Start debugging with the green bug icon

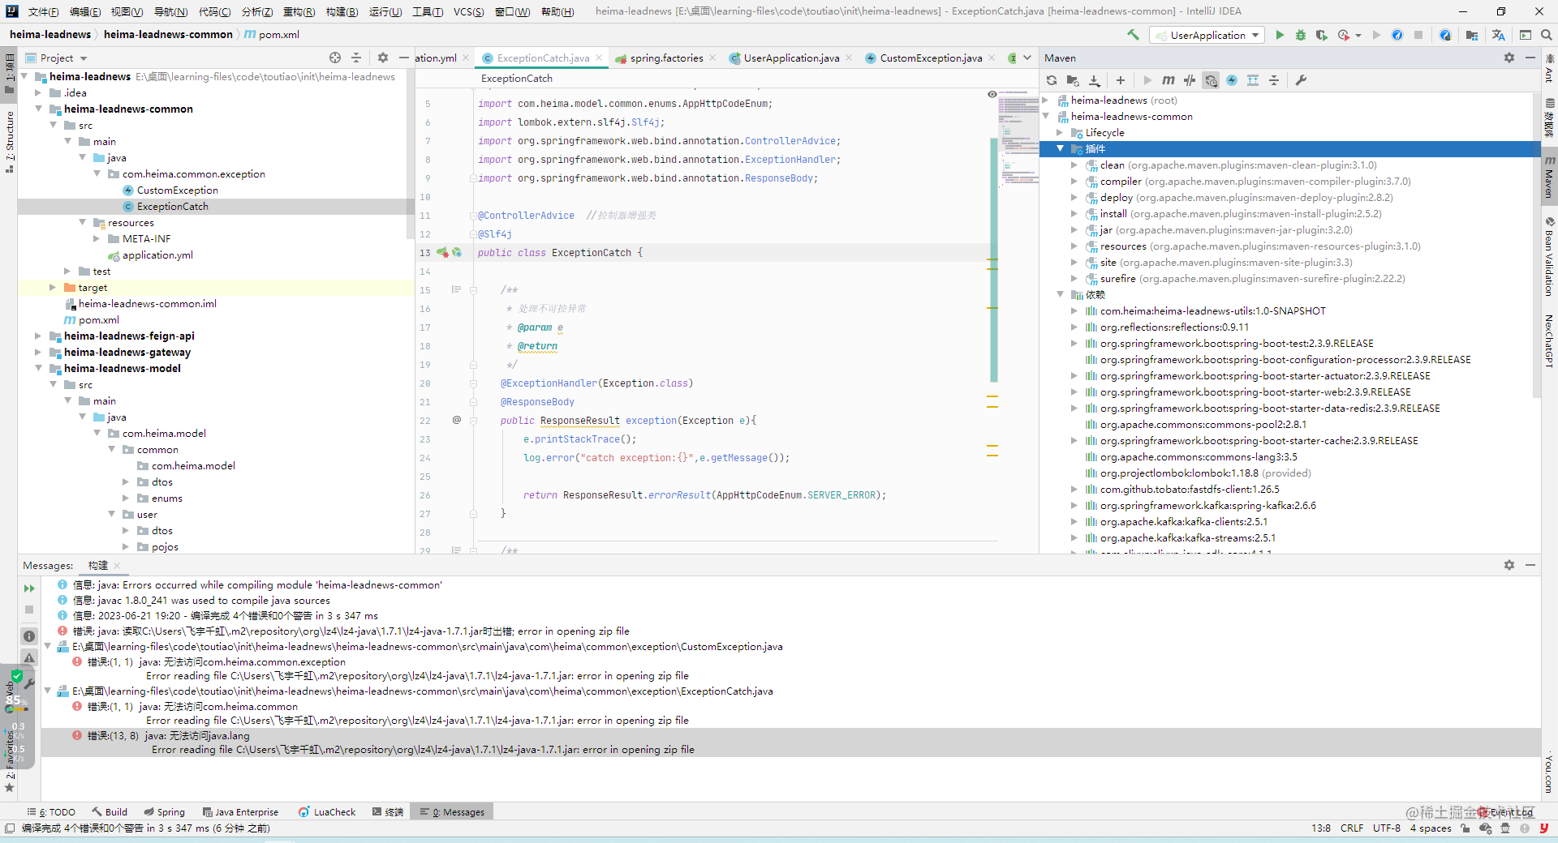1300,35
